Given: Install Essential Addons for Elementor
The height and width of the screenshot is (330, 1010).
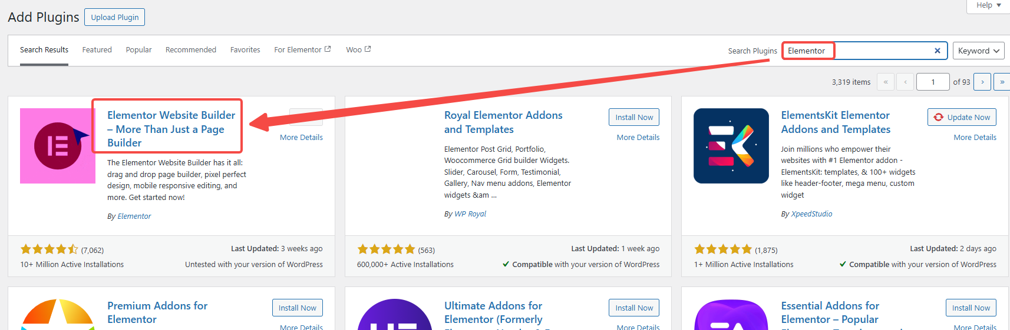Looking at the screenshot, I should [x=971, y=308].
